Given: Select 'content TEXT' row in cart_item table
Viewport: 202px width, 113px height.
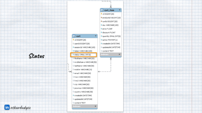Looking at the screenshot, I should click(x=111, y=51).
